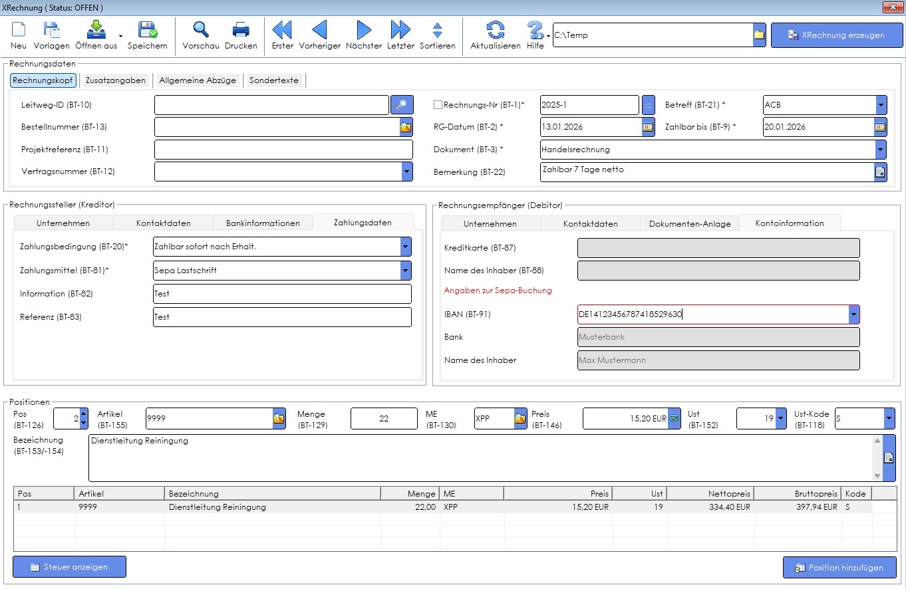Switch to the Zusatzangaben tab
The height and width of the screenshot is (589, 906).
116,80
